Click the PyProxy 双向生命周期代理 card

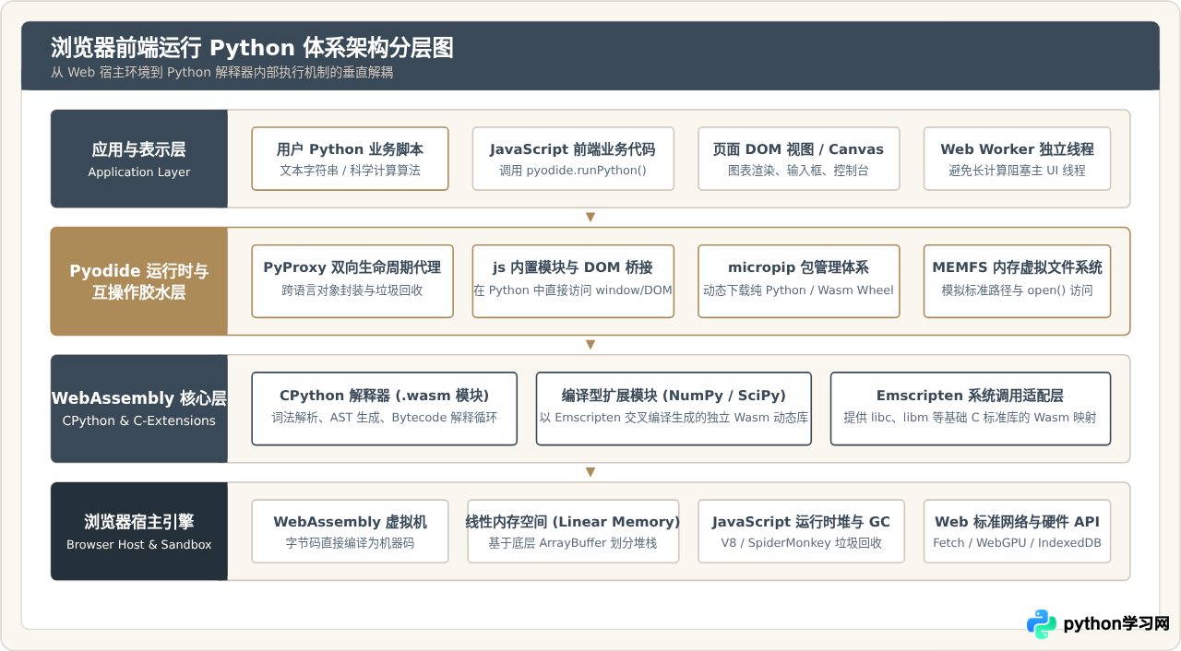point(352,281)
